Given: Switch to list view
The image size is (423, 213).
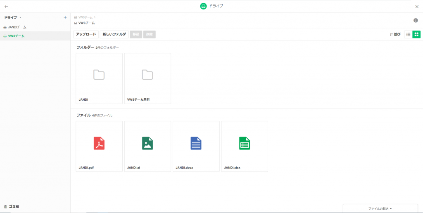Looking at the screenshot, I should click(408, 35).
